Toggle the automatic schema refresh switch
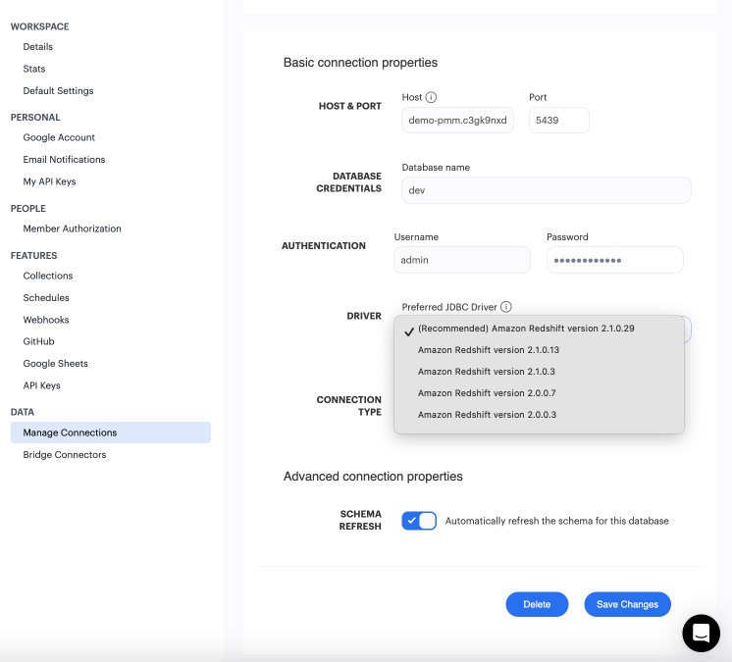 click(x=419, y=521)
